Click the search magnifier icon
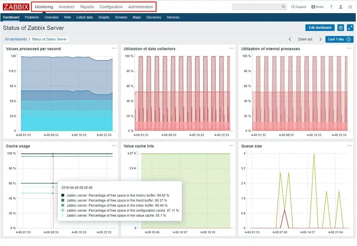 [x=284, y=7]
